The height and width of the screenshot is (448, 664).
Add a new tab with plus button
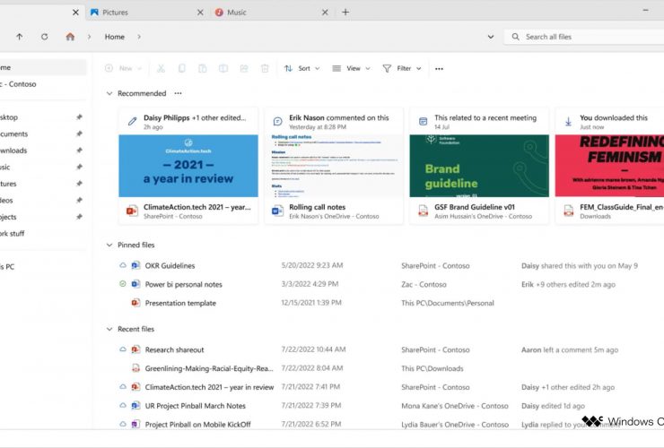(x=345, y=13)
